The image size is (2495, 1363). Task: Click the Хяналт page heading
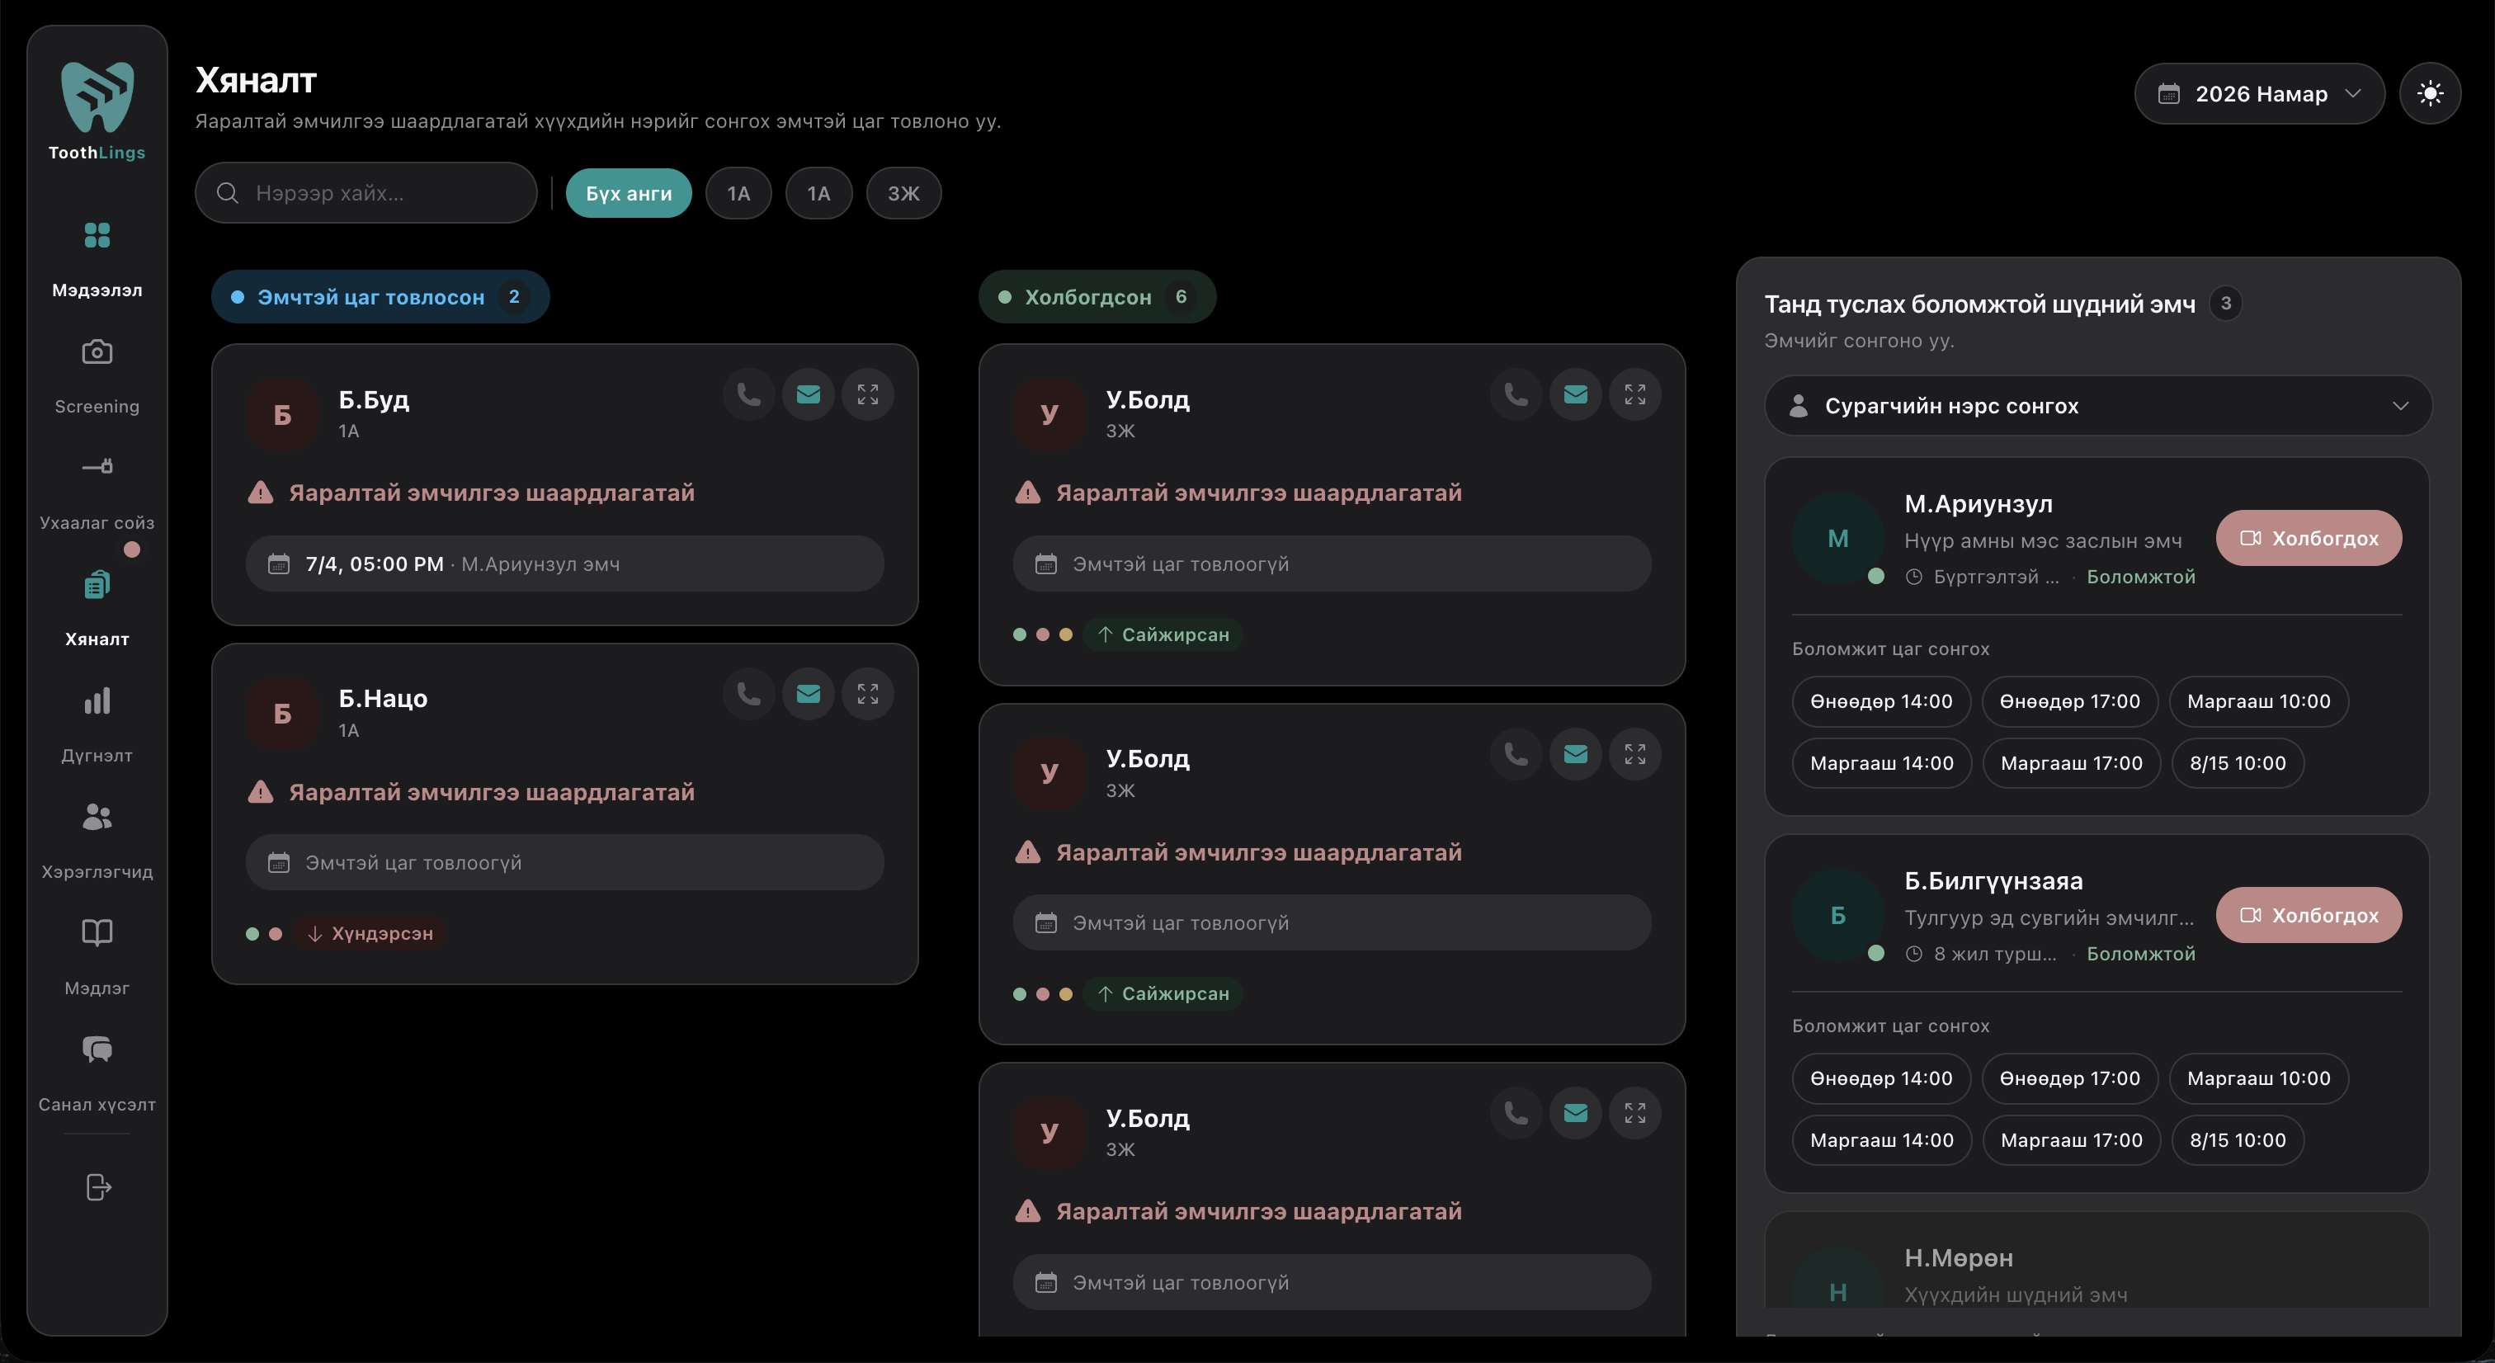[x=256, y=80]
